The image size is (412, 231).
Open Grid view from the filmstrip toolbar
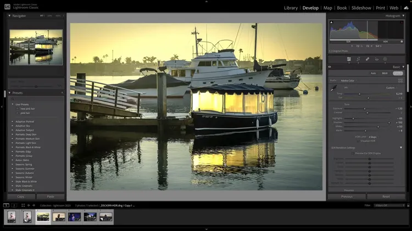tap(23, 205)
